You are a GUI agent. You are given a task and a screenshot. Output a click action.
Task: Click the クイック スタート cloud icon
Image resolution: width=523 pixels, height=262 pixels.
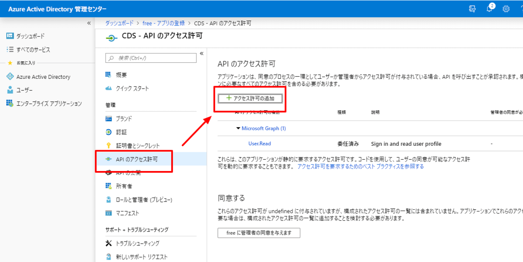[109, 88]
